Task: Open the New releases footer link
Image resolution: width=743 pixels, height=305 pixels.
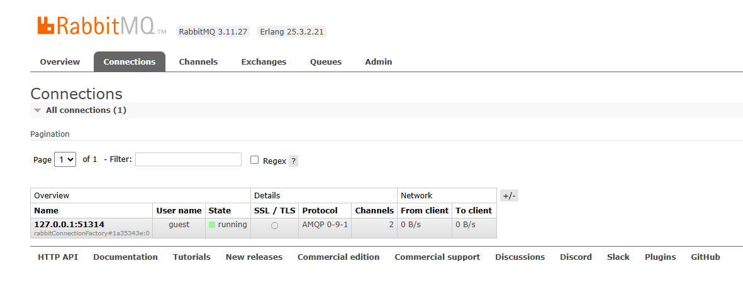Action: 254,257
